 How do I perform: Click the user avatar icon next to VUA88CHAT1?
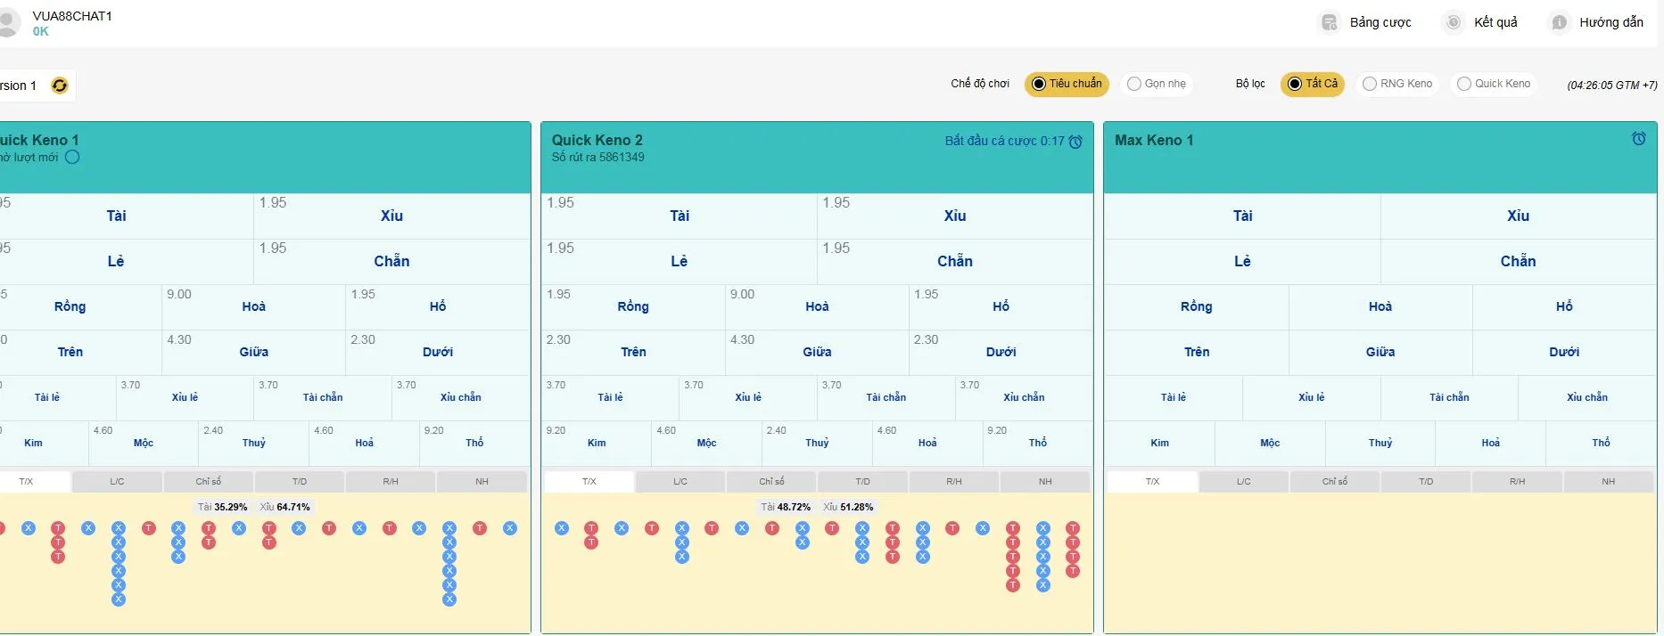(7, 23)
